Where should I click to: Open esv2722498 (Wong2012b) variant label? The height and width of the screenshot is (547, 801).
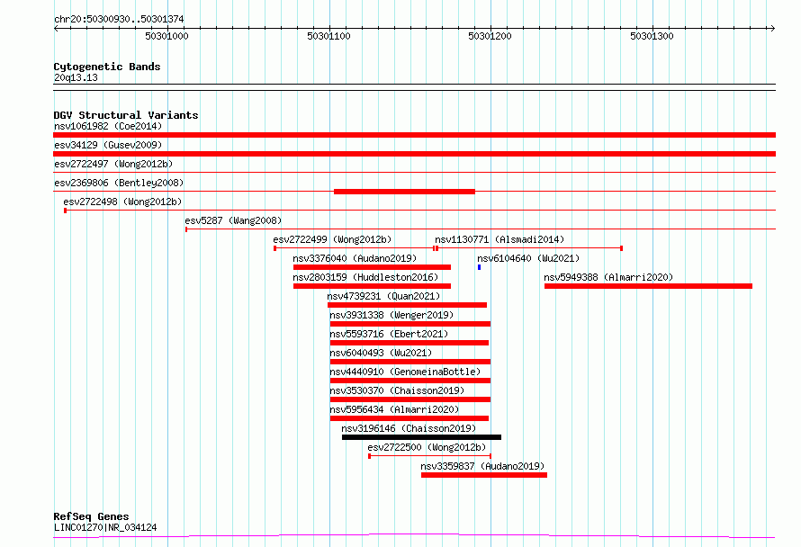click(122, 202)
